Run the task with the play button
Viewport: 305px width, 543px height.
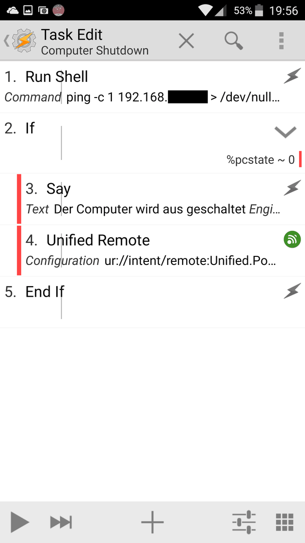click(x=20, y=522)
